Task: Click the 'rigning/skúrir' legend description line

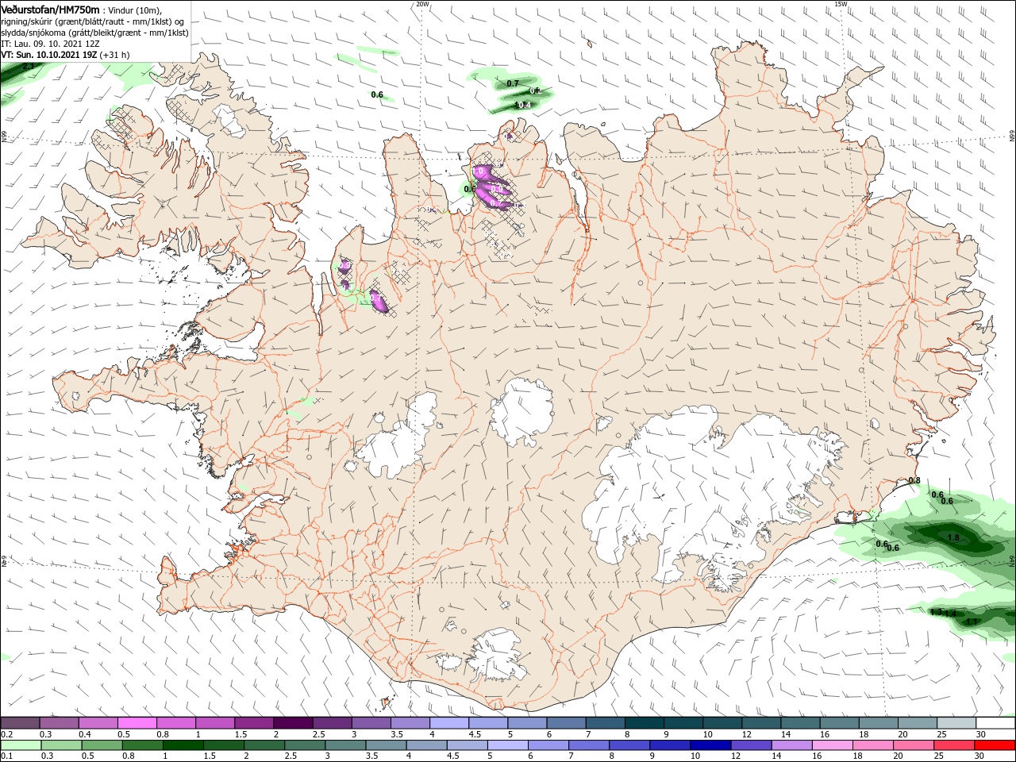Action: coord(91,21)
